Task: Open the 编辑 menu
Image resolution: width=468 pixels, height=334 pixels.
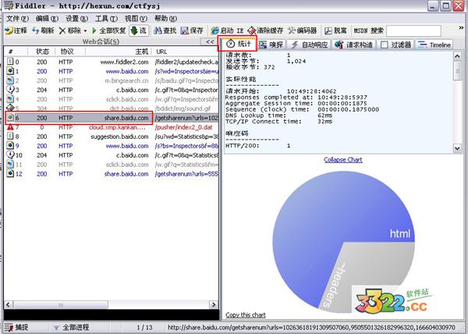Action: 47,19
